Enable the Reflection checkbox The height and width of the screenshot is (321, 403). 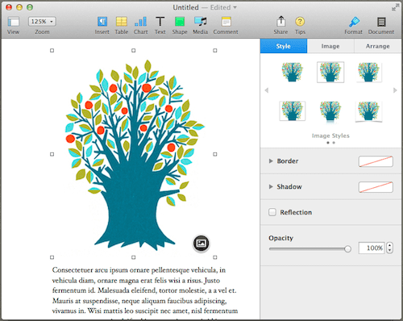pos(272,212)
